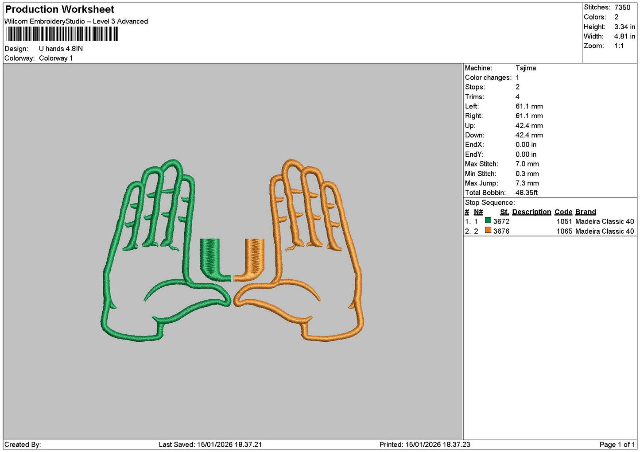Click the Stitches value 7350

point(622,8)
